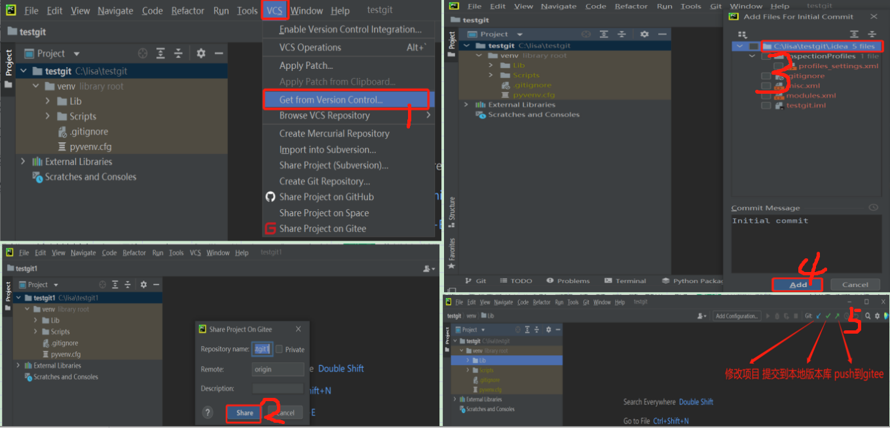
Task: Select Get from Version Control menu entry
Action: pyautogui.click(x=331, y=100)
